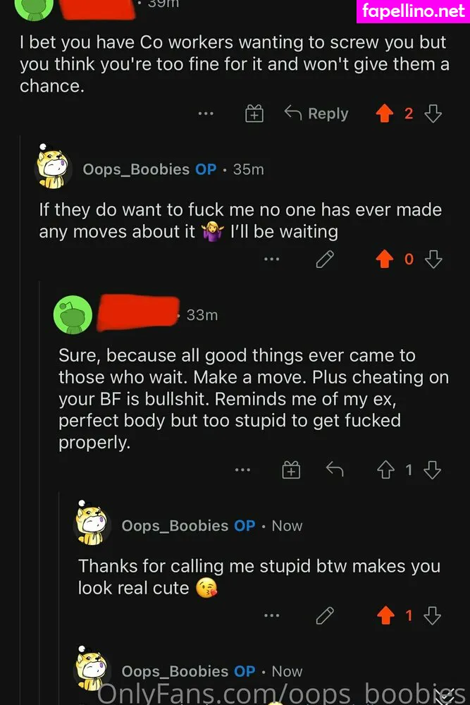Click the avatar on the "Thanks for calling" comment
Screen dimensions: 470x705
(92, 525)
